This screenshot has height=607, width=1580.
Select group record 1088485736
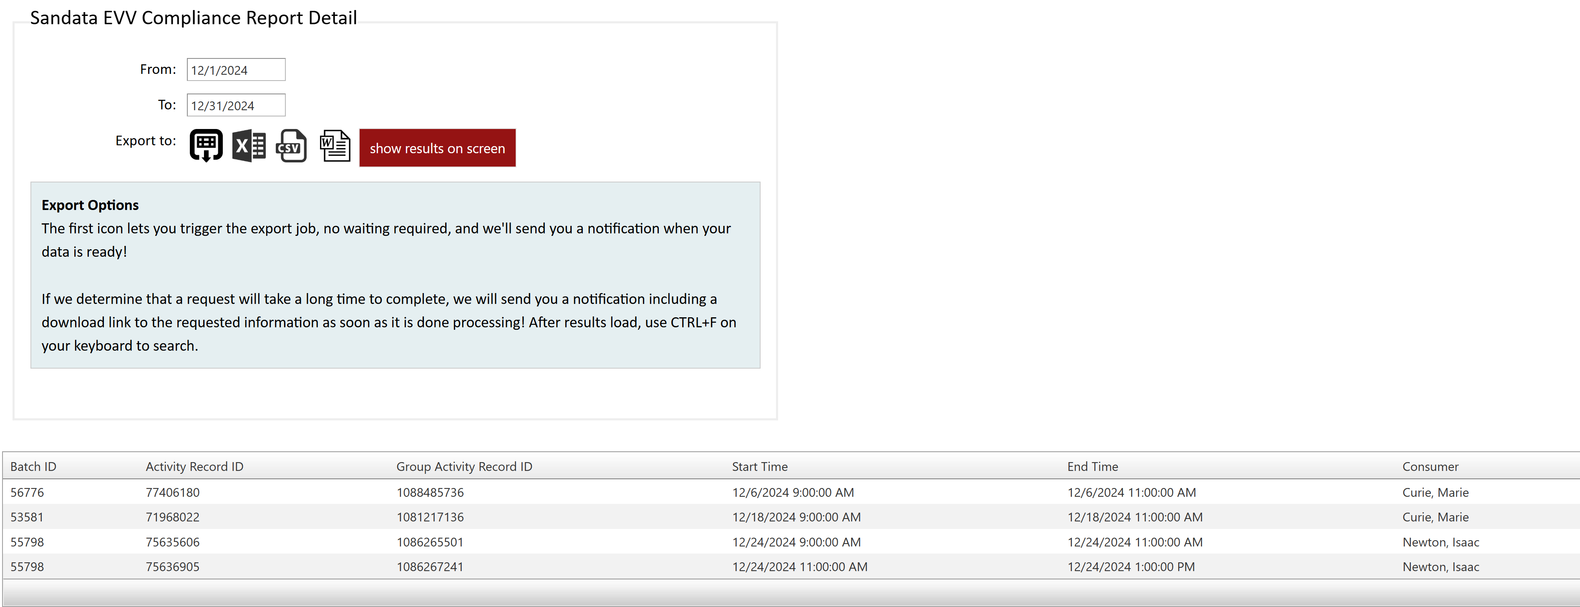point(430,493)
